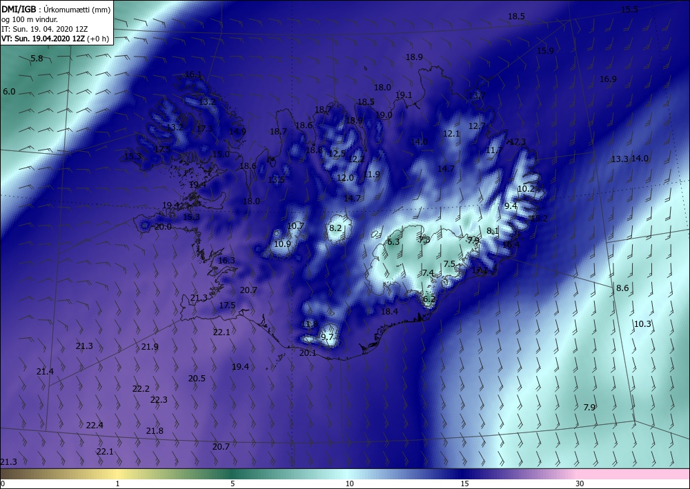Screen dimensions: 690x489
Task: Click the "IT: Sun. 19. 04. 2020 12Z" line
Action: [44, 28]
